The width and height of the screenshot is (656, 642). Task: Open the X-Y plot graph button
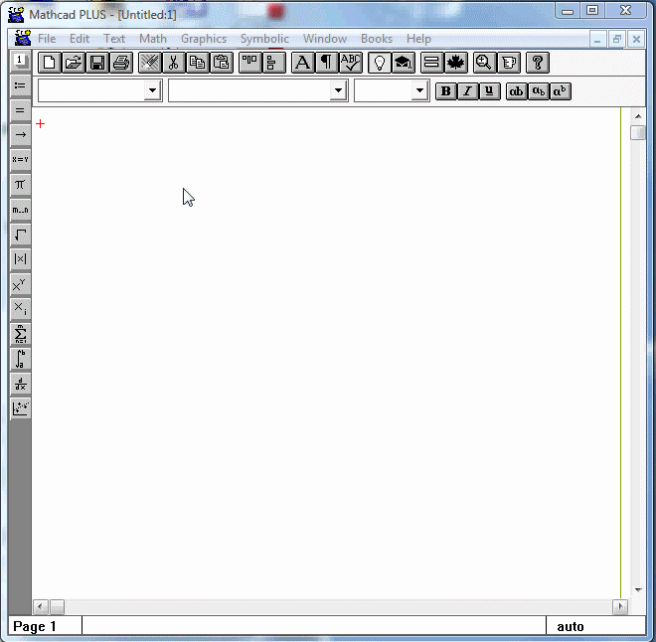click(20, 408)
